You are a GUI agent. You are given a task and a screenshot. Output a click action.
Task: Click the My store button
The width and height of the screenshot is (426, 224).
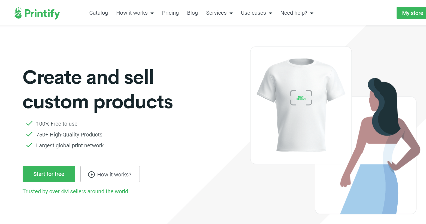pyautogui.click(x=411, y=13)
